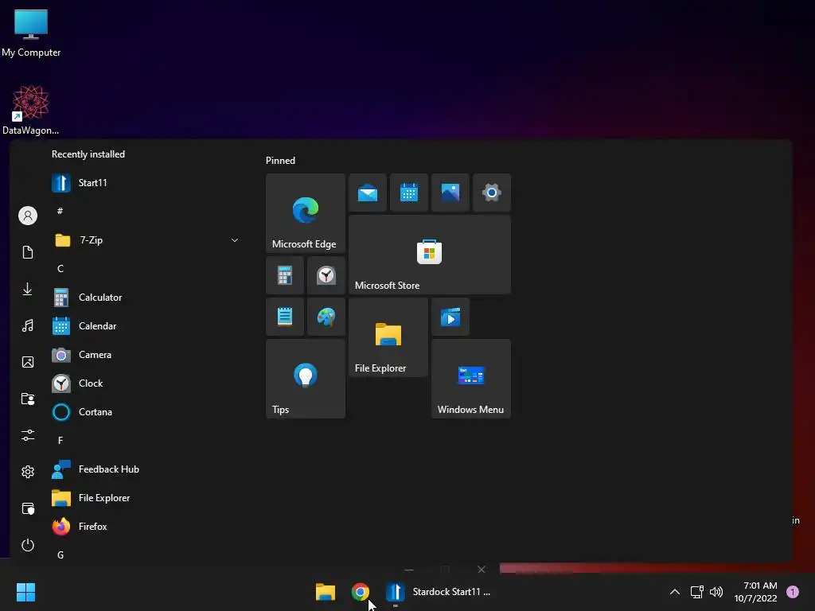Open the notification badge in taskbar
The height and width of the screenshot is (611, 815).
tap(793, 592)
